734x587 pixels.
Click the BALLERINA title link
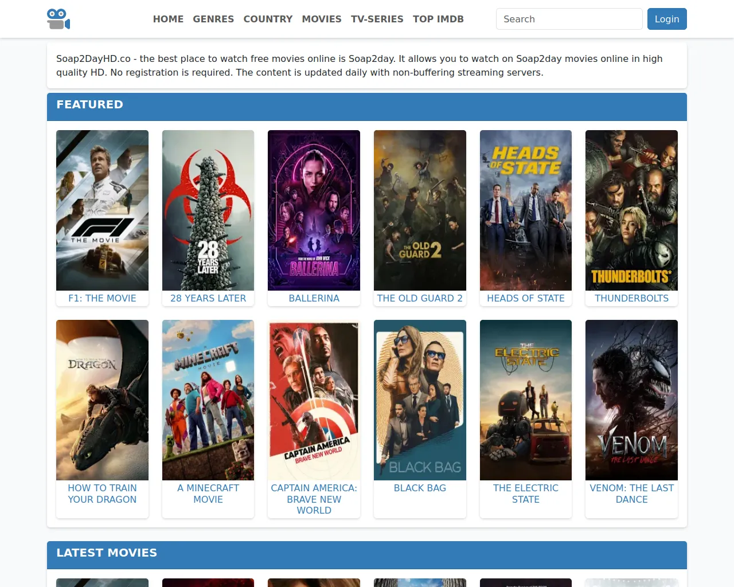click(314, 298)
